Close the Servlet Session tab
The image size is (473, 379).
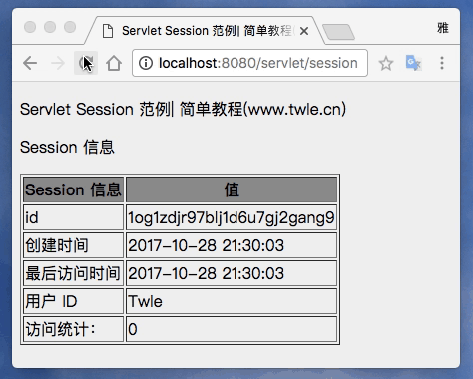coord(304,31)
